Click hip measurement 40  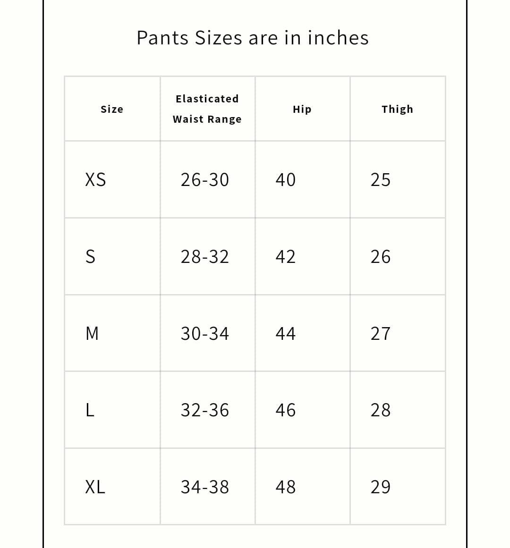pos(286,180)
